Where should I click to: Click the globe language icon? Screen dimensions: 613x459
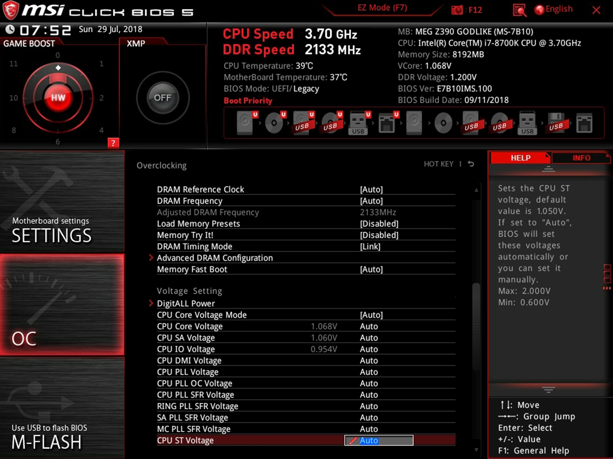(x=539, y=10)
